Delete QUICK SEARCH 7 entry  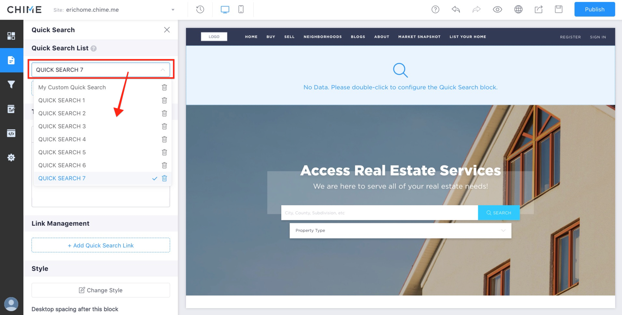click(165, 178)
